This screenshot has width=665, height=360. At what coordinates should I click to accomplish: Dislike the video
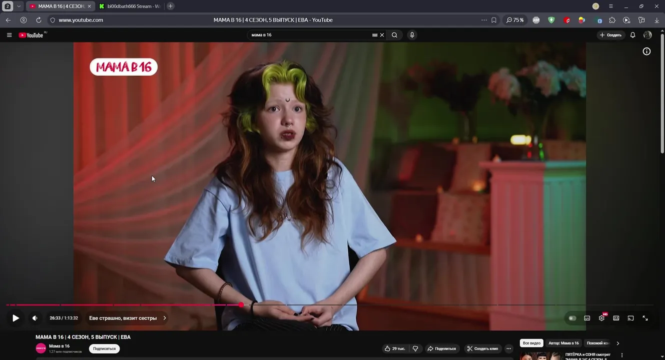(415, 348)
